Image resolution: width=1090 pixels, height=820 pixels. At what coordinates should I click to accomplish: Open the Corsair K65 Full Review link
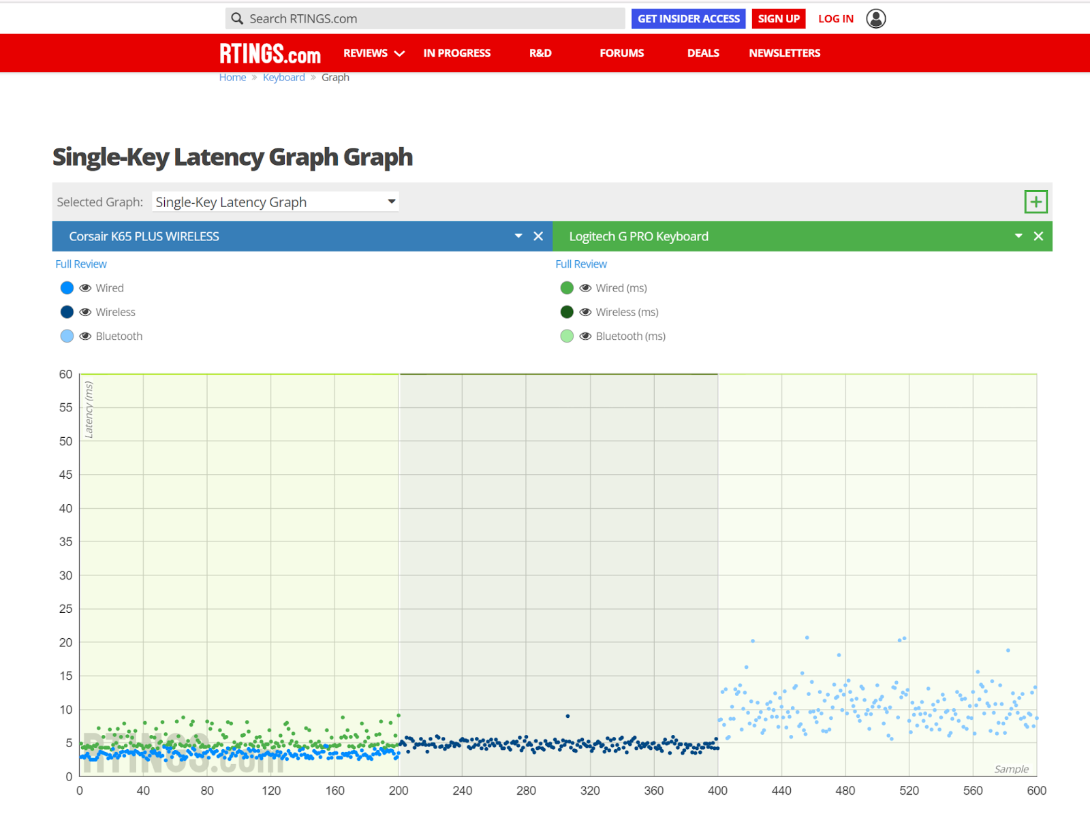[x=81, y=264]
